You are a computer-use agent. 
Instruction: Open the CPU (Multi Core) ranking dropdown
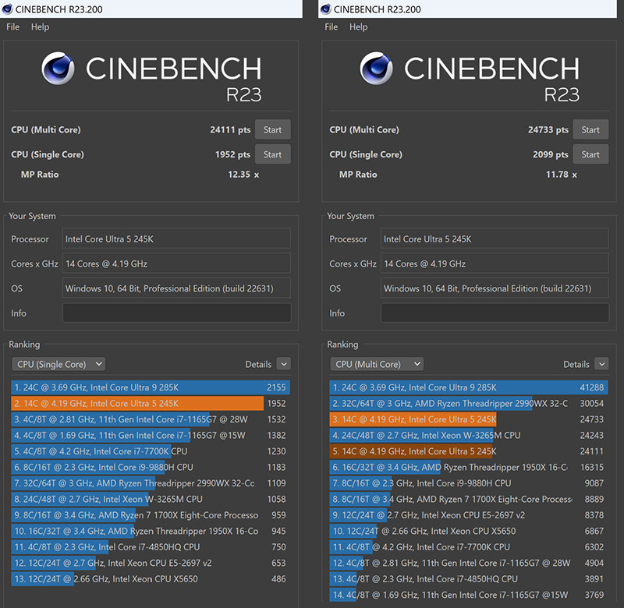click(377, 364)
